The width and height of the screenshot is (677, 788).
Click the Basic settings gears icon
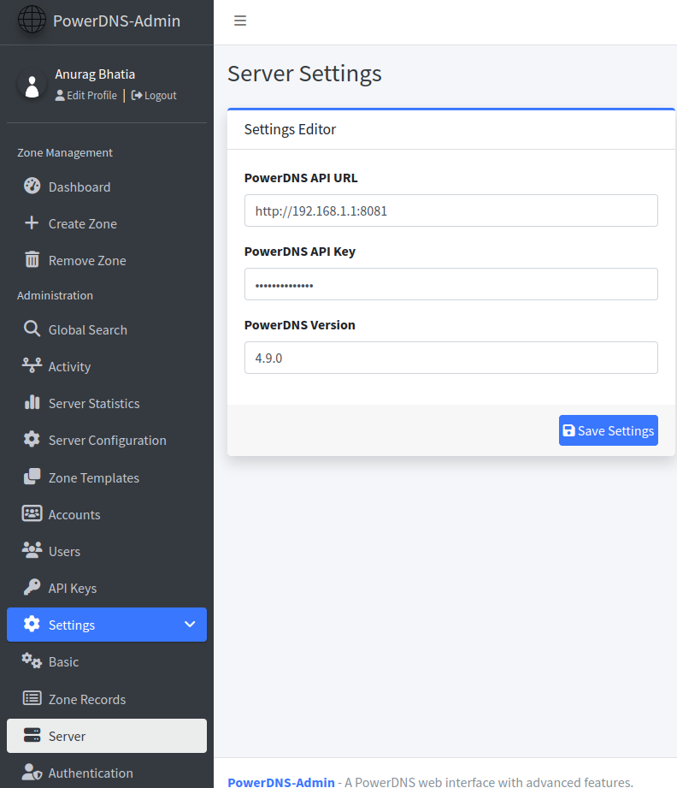coord(32,661)
